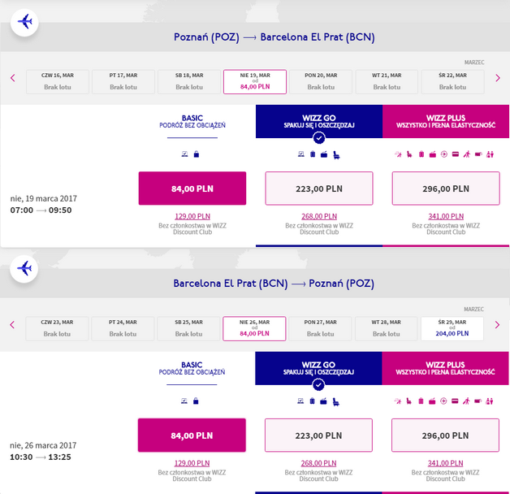Viewport: 510px width, 494px height.
Task: Click the first icon under outbound WIZZ PLUS
Action: point(398,154)
